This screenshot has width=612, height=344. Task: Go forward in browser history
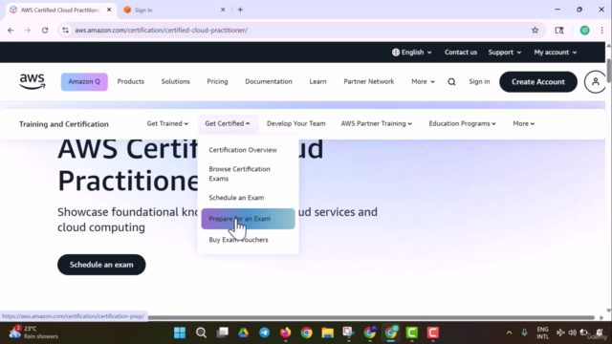pyautogui.click(x=28, y=30)
